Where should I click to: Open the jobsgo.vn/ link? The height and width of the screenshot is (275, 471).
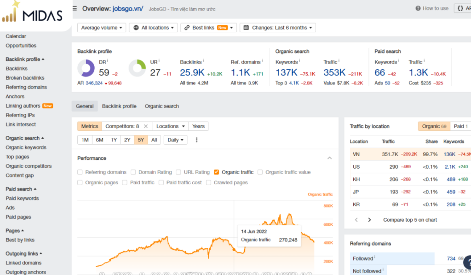pyautogui.click(x=128, y=9)
